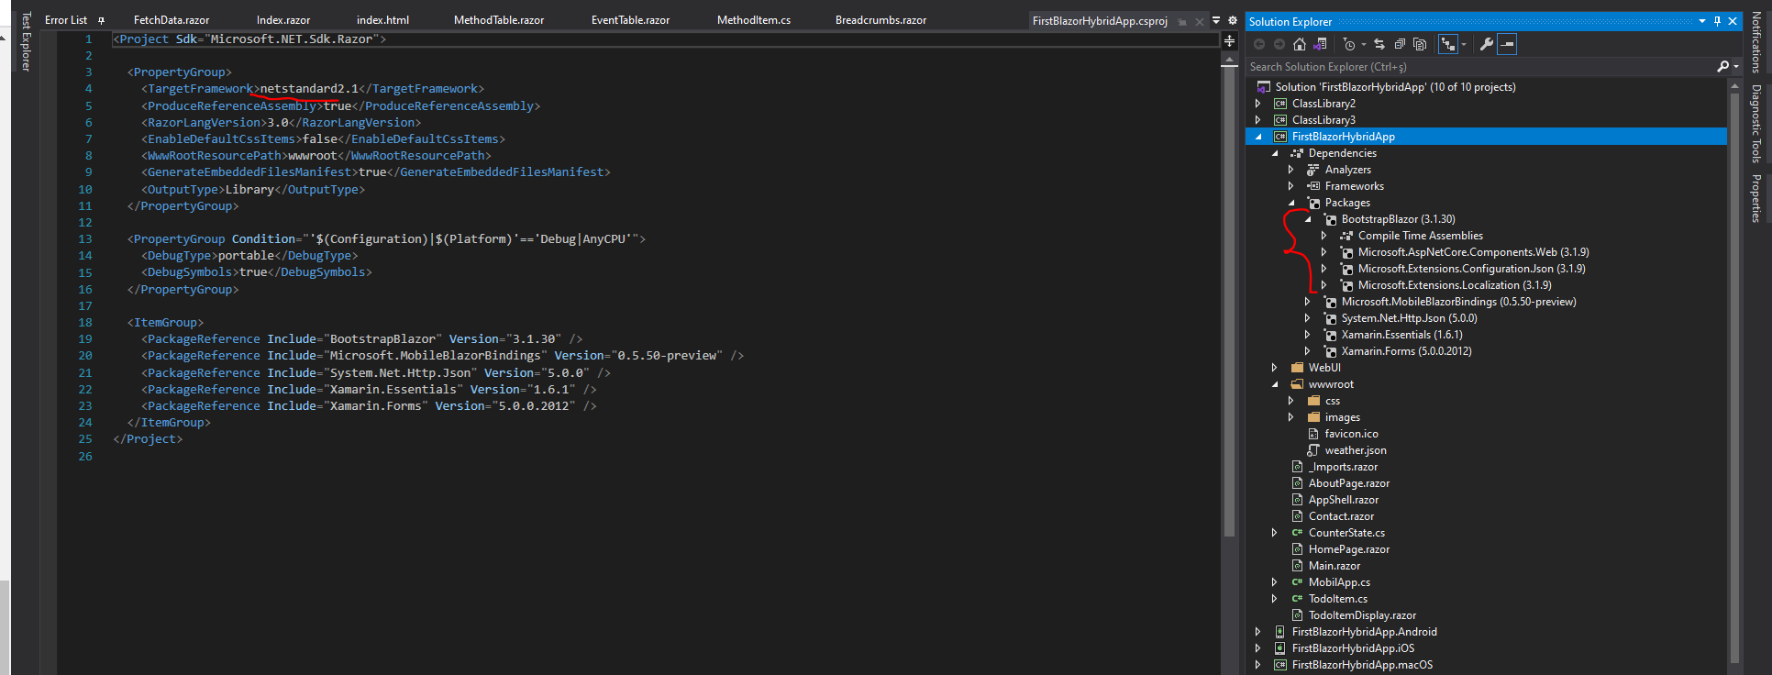Viewport: 1772px width, 675px height.
Task: Click the editor vertical scrollbar thumb
Action: 1230,302
